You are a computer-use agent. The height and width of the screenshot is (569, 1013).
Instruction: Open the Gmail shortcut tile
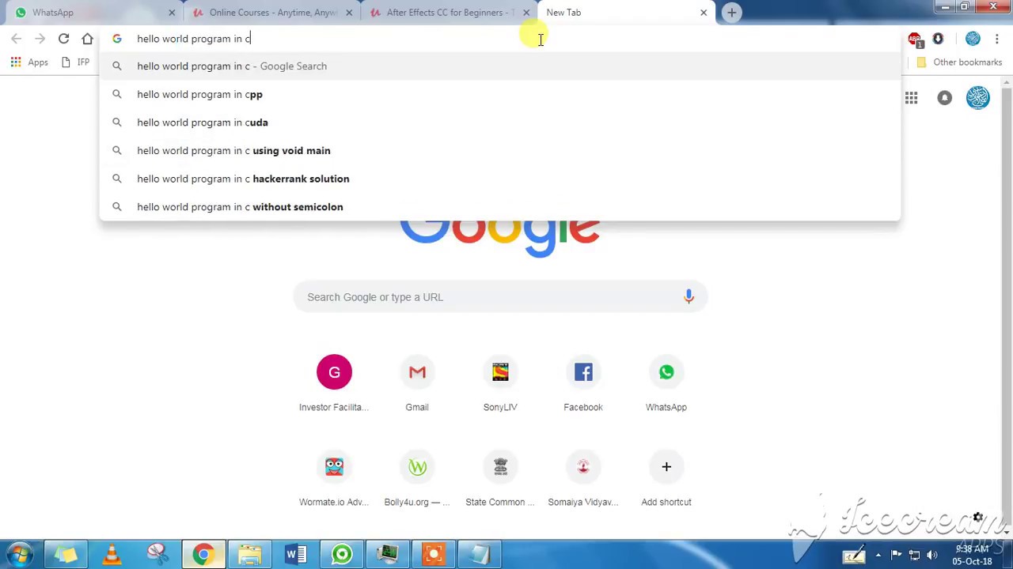pos(417,383)
